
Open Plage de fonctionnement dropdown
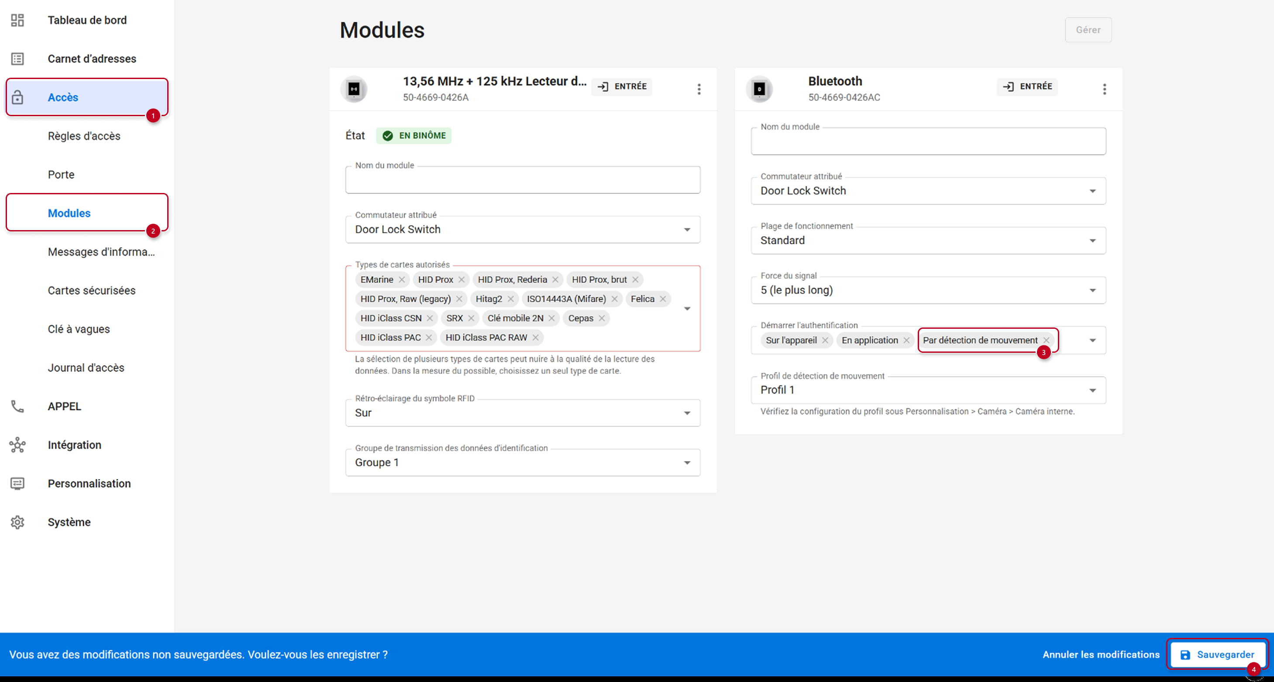pos(928,240)
